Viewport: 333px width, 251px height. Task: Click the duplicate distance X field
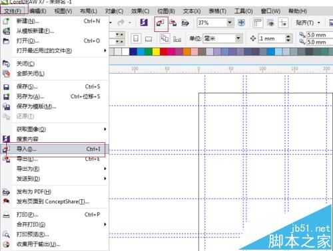pos(320,35)
